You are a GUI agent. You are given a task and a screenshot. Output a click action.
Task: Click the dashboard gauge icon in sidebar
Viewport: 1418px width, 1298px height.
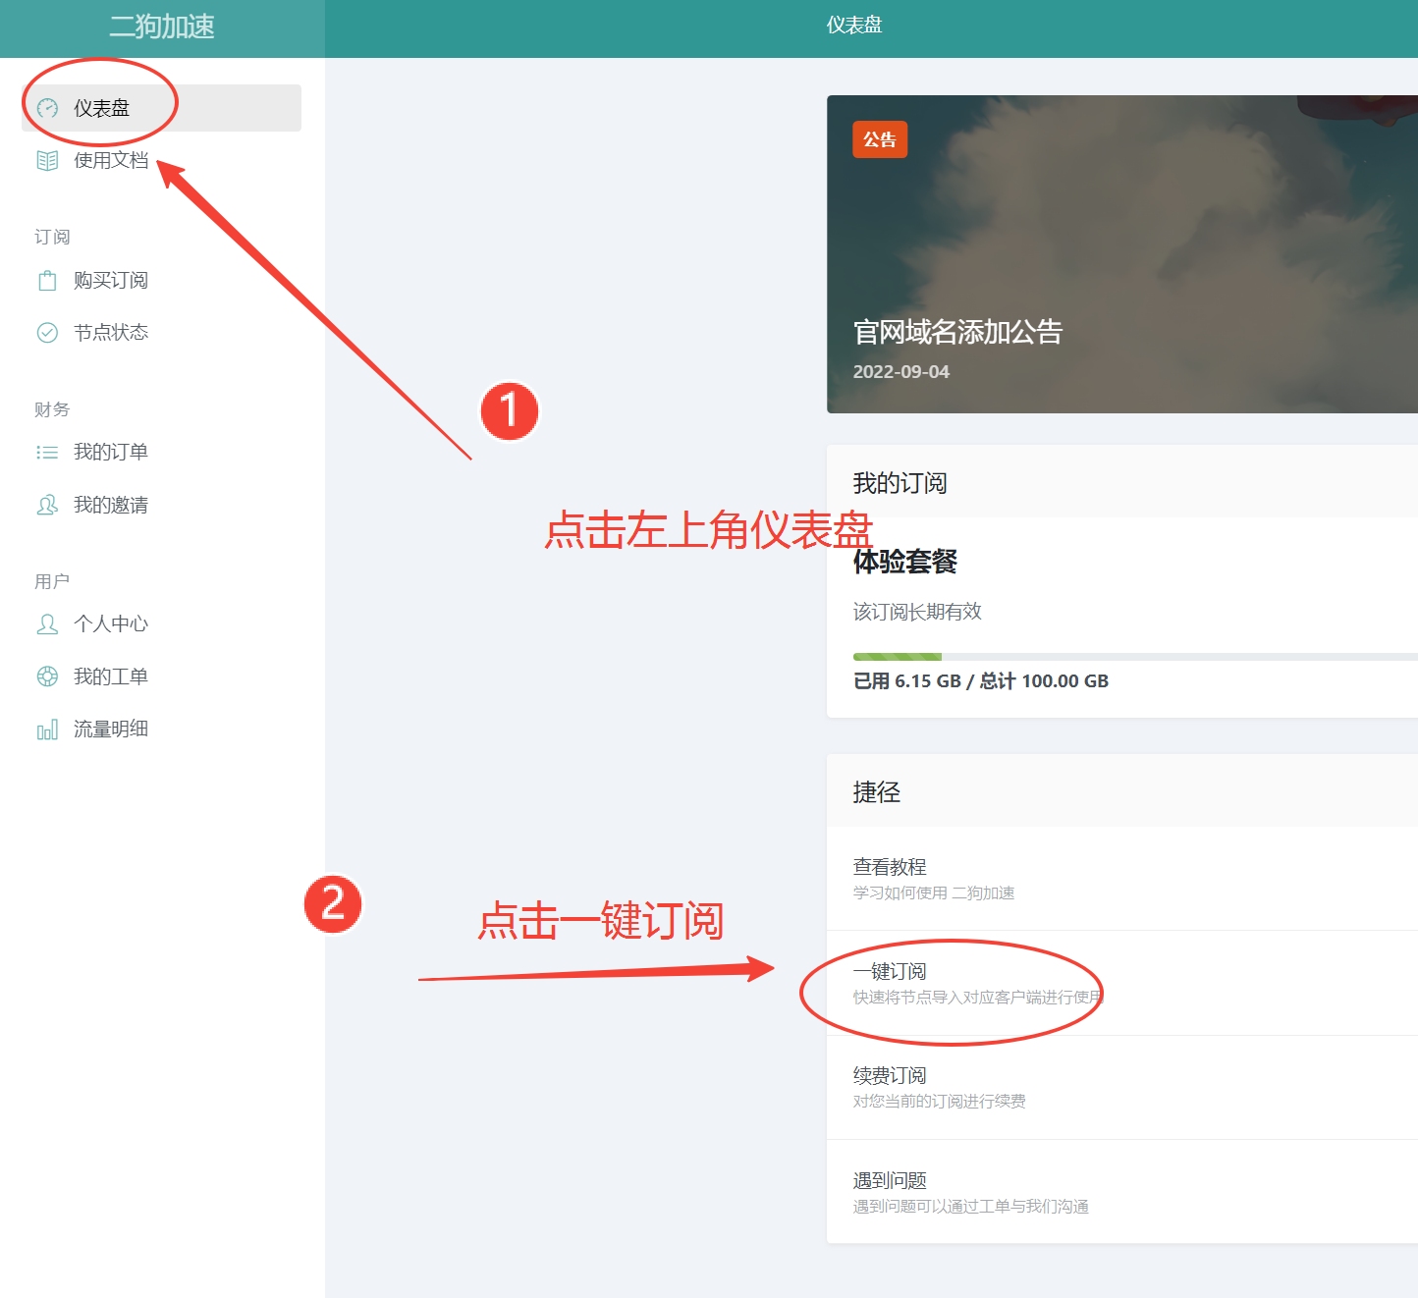(x=47, y=108)
